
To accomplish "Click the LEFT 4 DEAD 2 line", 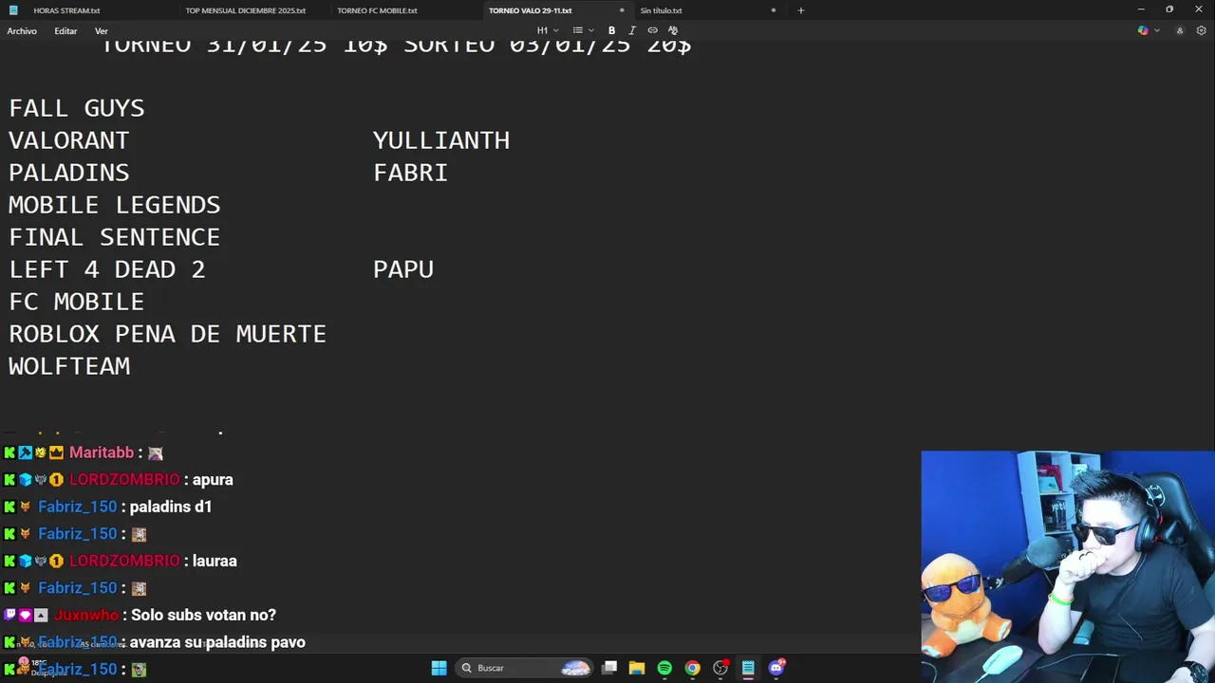I will [107, 269].
